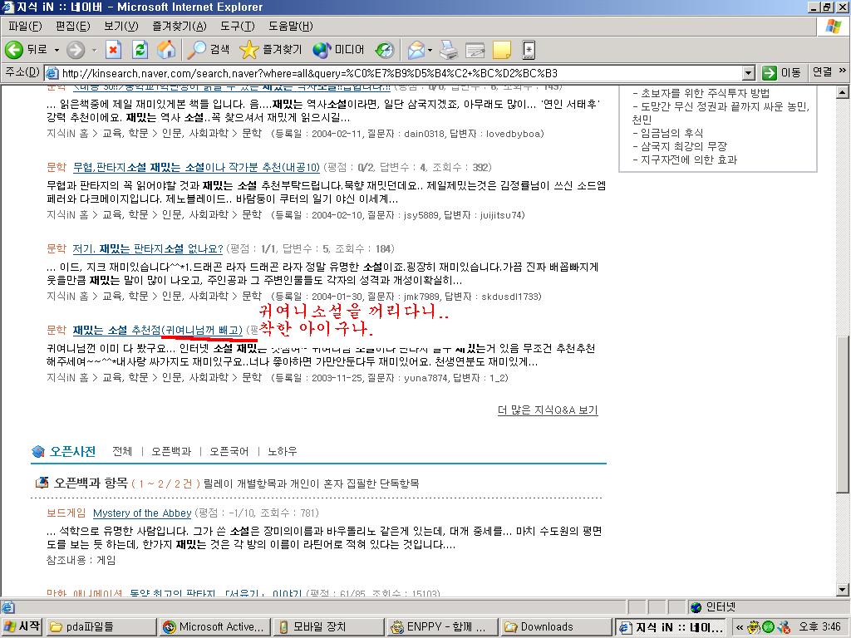Screen dimensions: 851x638
Task: Open Search (검색) magnifier toolbar button
Action: pos(209,50)
